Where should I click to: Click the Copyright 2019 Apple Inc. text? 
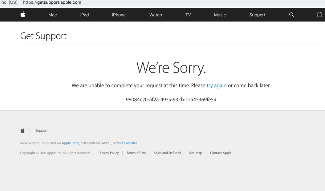tap(55, 153)
